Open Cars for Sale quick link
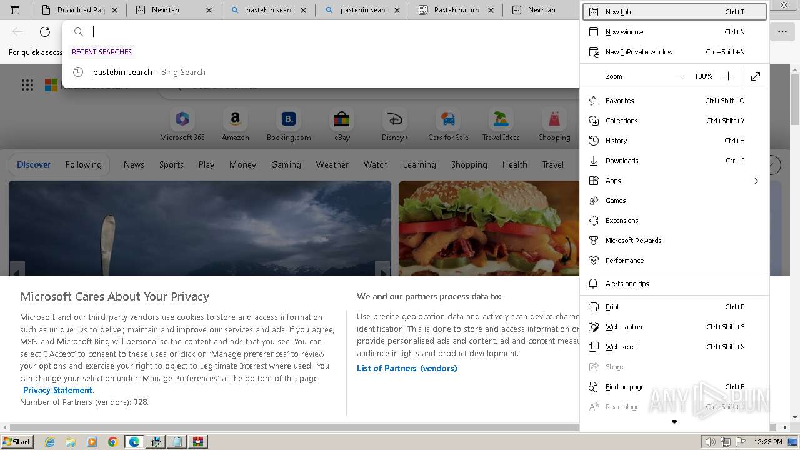This screenshot has width=800, height=450. coord(448,125)
